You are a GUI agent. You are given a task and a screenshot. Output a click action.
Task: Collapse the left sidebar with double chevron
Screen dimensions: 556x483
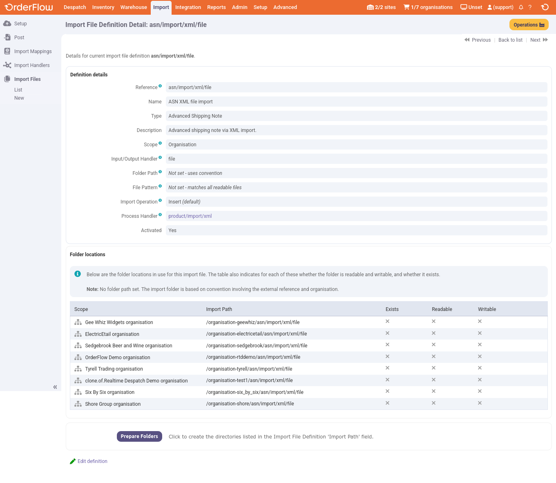click(55, 387)
